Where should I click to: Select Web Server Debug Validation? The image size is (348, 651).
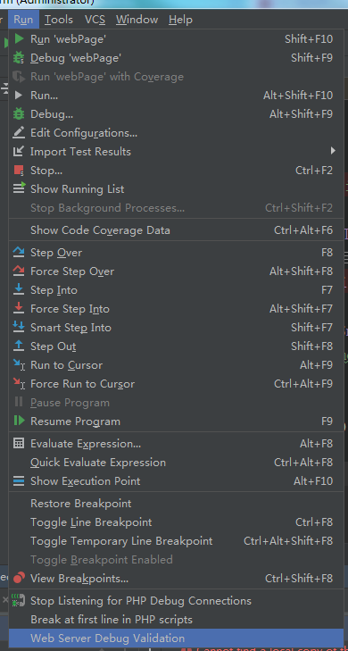177,638
